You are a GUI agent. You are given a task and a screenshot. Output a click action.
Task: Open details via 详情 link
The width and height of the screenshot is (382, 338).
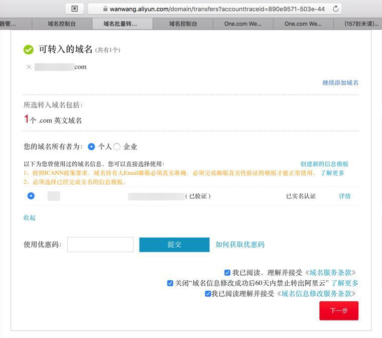click(x=345, y=196)
